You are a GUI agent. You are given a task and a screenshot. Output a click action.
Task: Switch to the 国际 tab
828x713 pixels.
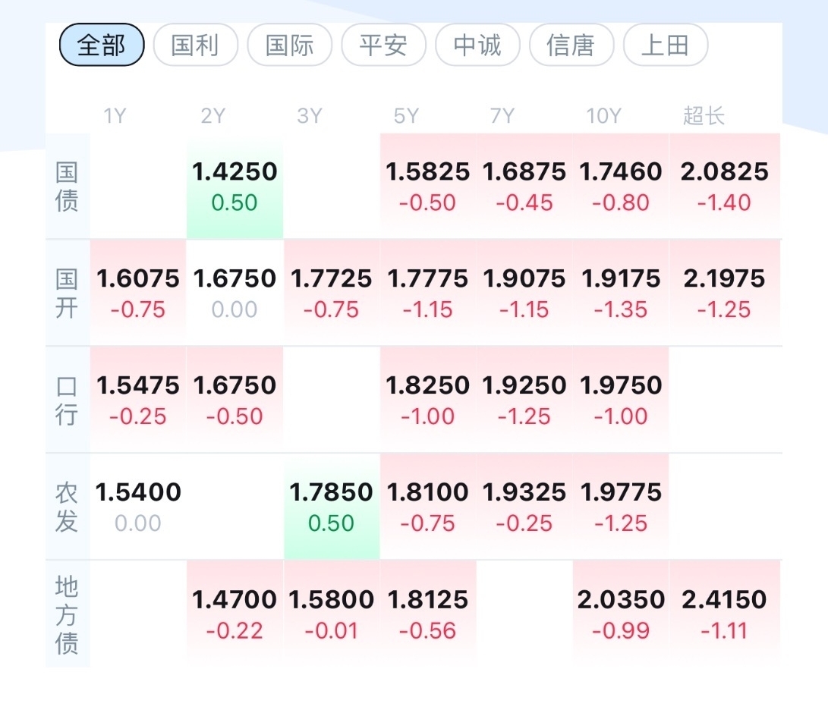pos(289,46)
